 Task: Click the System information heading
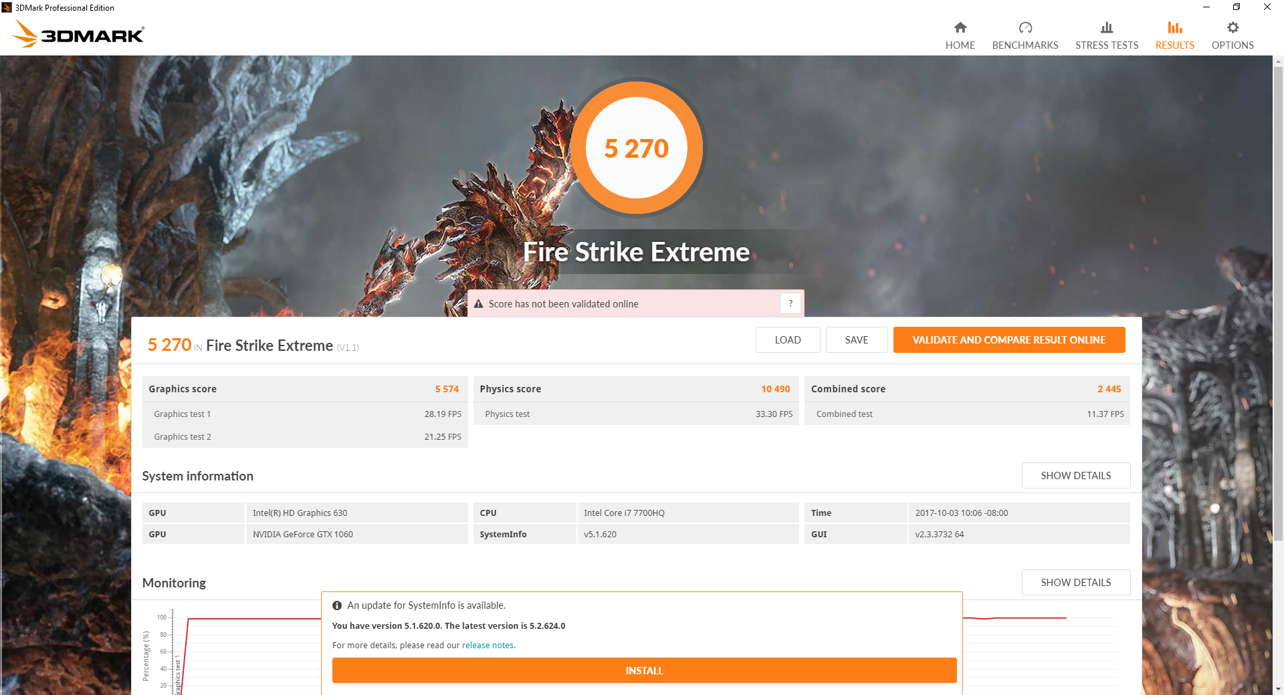[x=197, y=476]
